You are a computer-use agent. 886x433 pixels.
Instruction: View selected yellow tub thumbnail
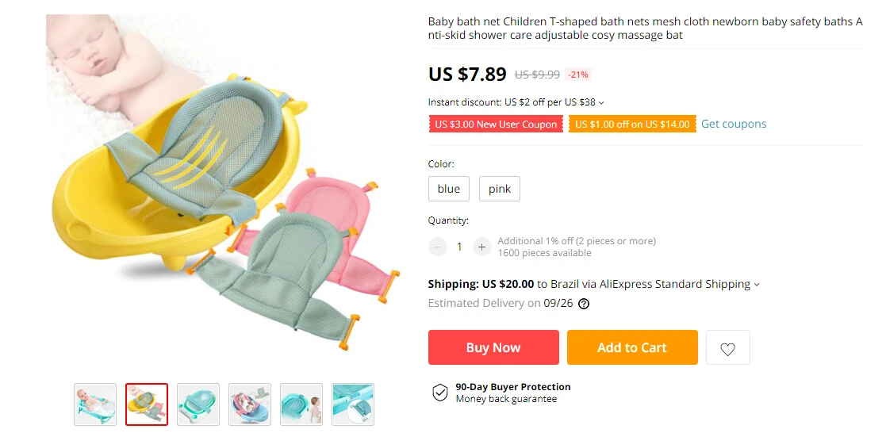(x=147, y=404)
